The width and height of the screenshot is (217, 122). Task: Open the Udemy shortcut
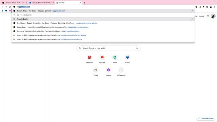108,72
